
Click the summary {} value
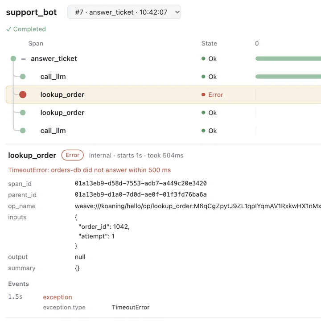[x=77, y=268]
